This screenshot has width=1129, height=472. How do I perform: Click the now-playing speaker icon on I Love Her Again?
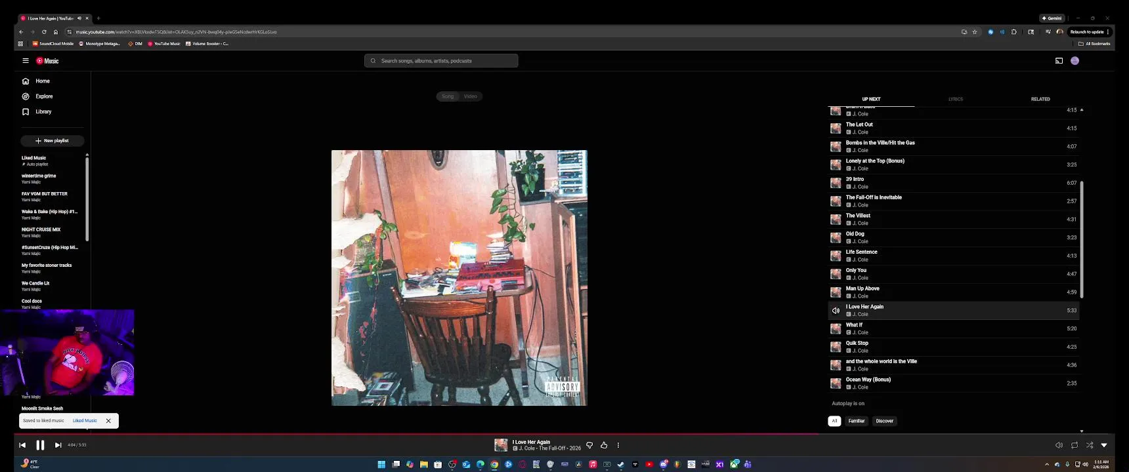click(x=836, y=311)
